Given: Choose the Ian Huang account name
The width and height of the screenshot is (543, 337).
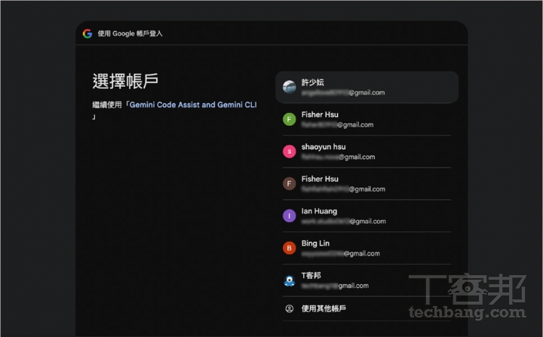Looking at the screenshot, I should pyautogui.click(x=319, y=211).
